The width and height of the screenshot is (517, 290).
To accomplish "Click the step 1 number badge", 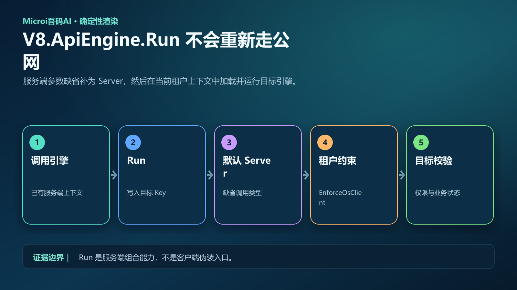I will tap(37, 142).
